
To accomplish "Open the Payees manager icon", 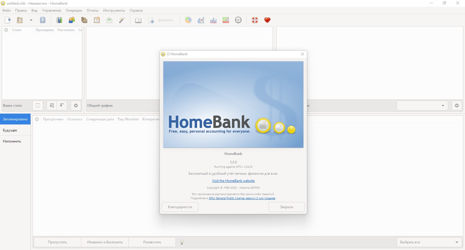I will tap(72, 20).
